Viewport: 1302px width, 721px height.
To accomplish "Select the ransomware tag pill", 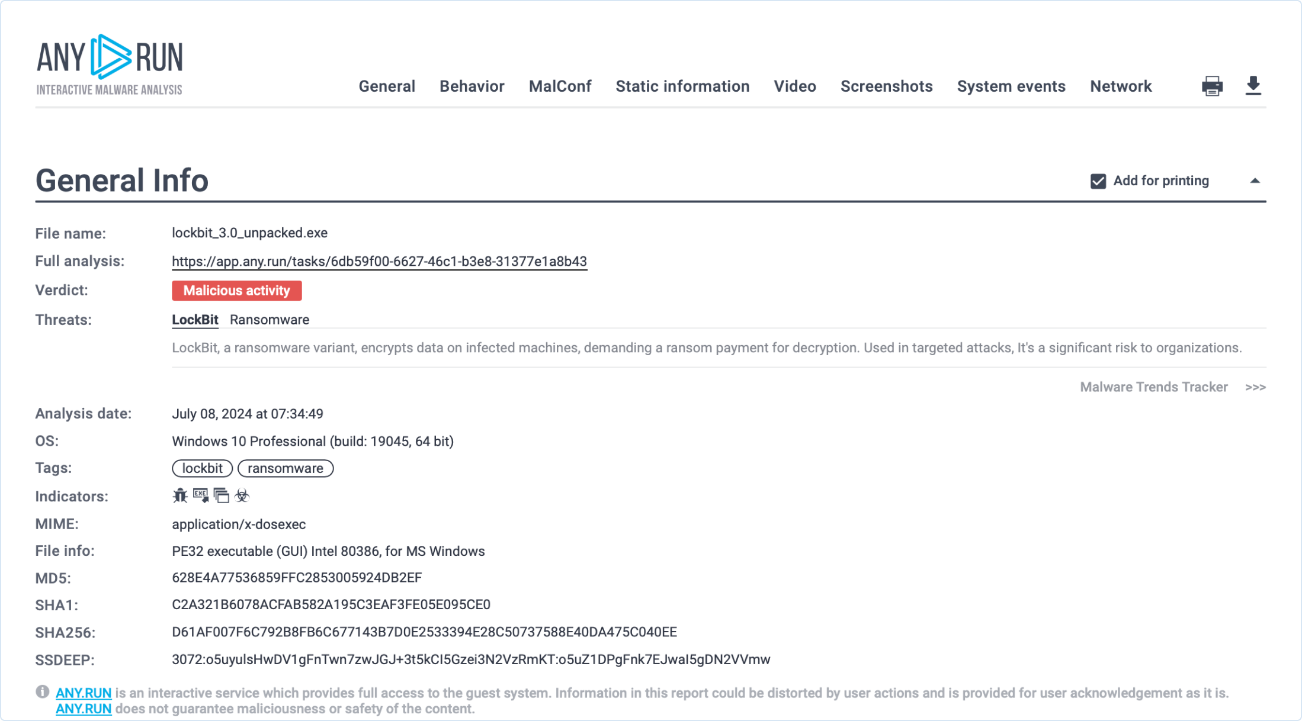I will pyautogui.click(x=285, y=468).
